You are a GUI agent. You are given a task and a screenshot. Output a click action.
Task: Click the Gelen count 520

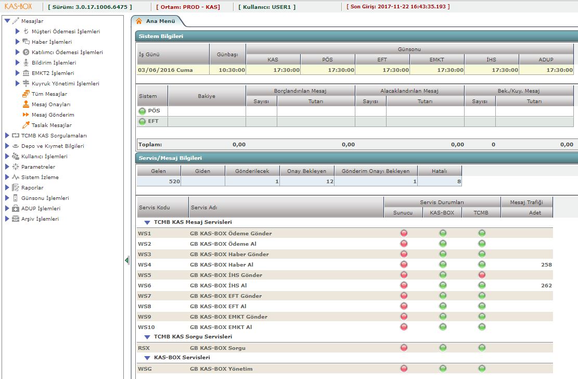(174, 181)
